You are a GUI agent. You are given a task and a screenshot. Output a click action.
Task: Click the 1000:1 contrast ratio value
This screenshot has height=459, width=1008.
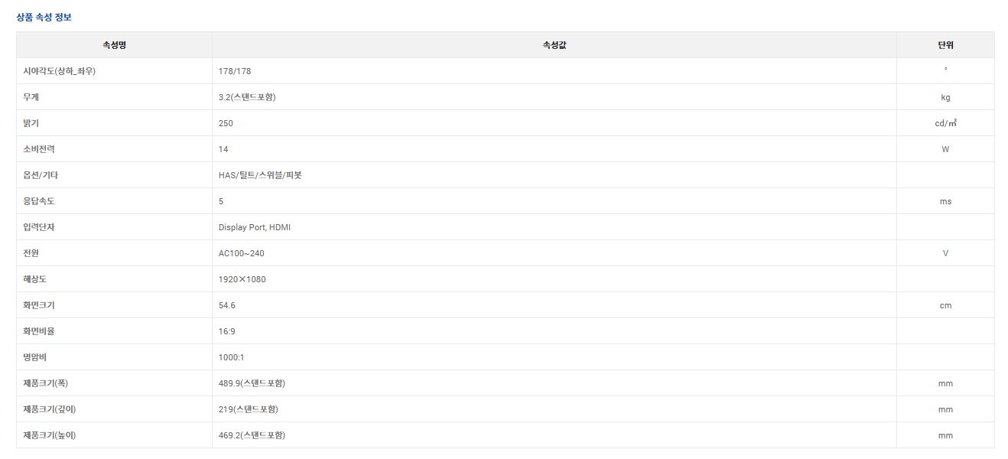point(232,357)
